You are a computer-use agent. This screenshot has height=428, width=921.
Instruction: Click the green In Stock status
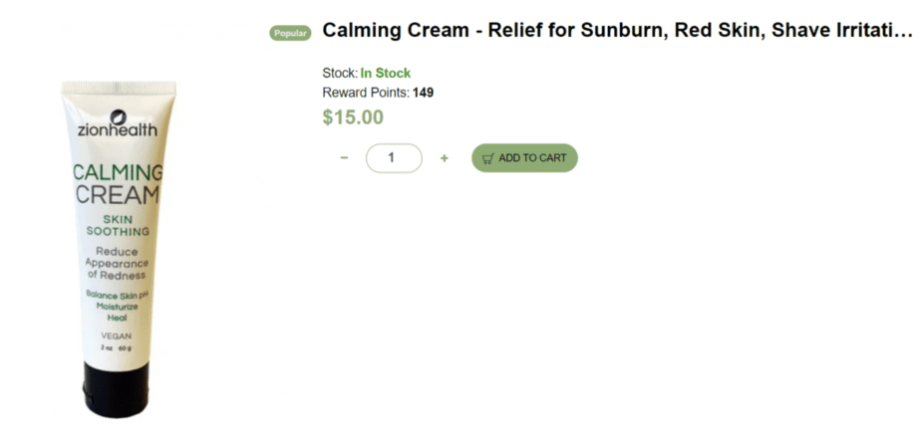(x=386, y=74)
